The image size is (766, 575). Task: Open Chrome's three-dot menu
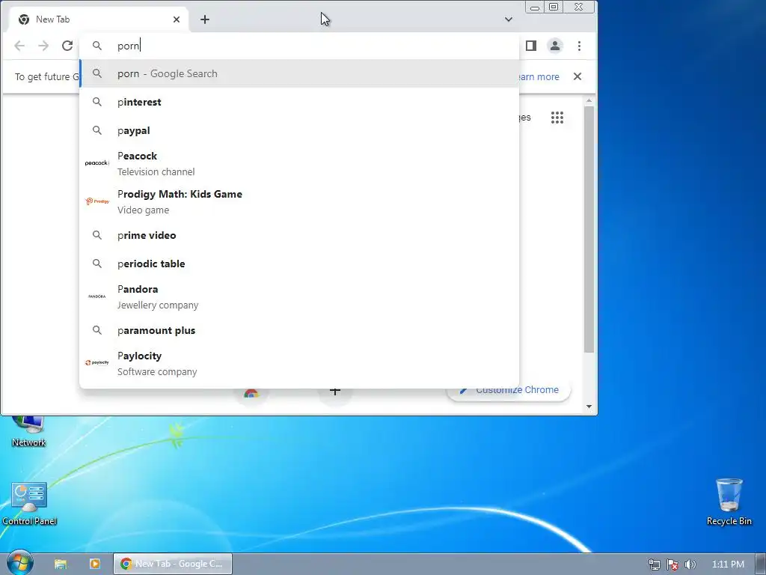point(580,46)
